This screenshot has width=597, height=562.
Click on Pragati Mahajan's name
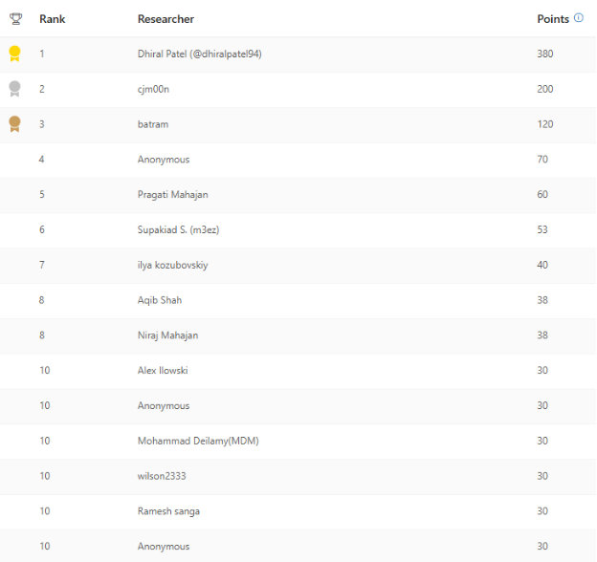172,195
